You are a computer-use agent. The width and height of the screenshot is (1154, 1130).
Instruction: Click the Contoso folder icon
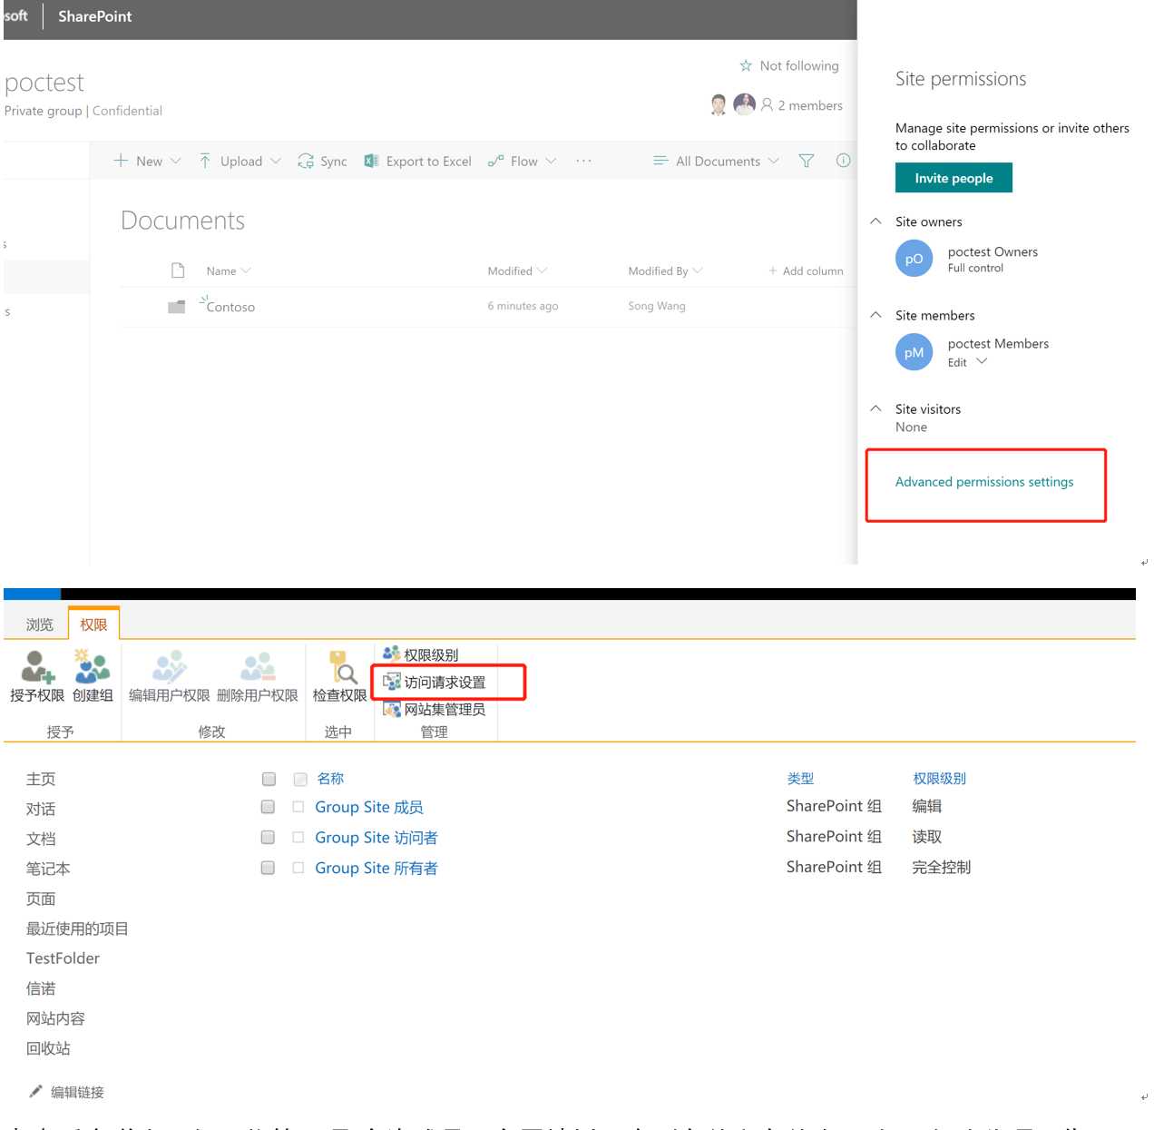[x=177, y=307]
